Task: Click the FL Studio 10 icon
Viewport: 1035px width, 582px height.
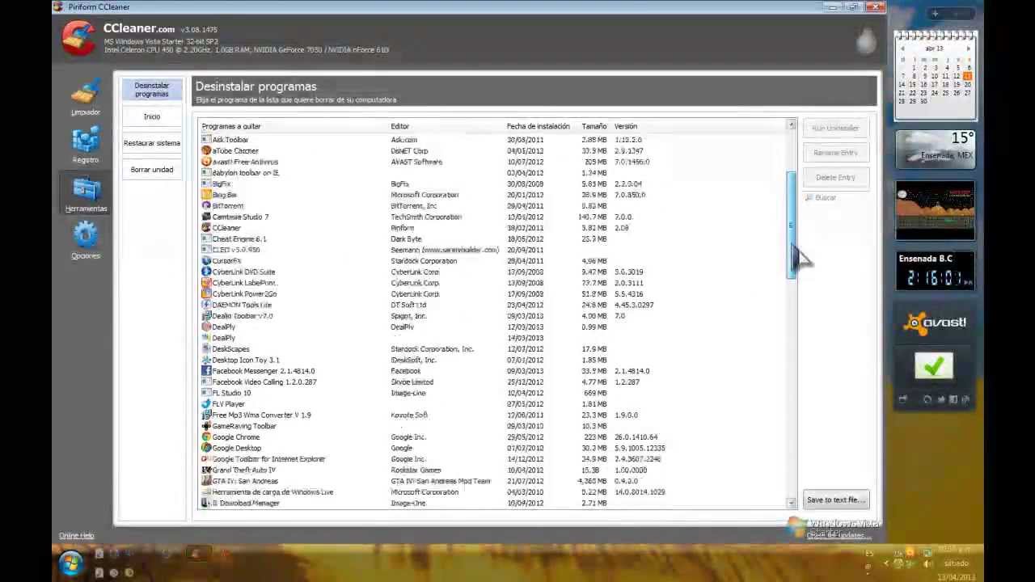Action: 206,393
